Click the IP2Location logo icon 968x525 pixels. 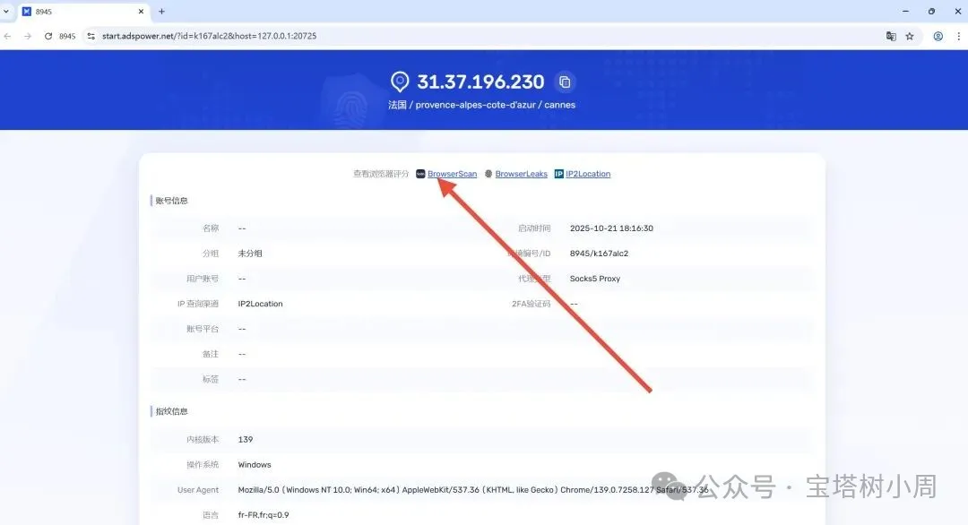(x=558, y=174)
